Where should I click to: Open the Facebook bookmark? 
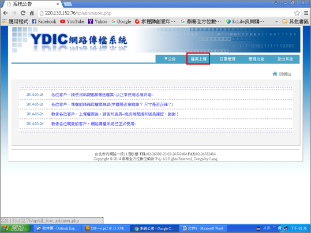(x=44, y=21)
